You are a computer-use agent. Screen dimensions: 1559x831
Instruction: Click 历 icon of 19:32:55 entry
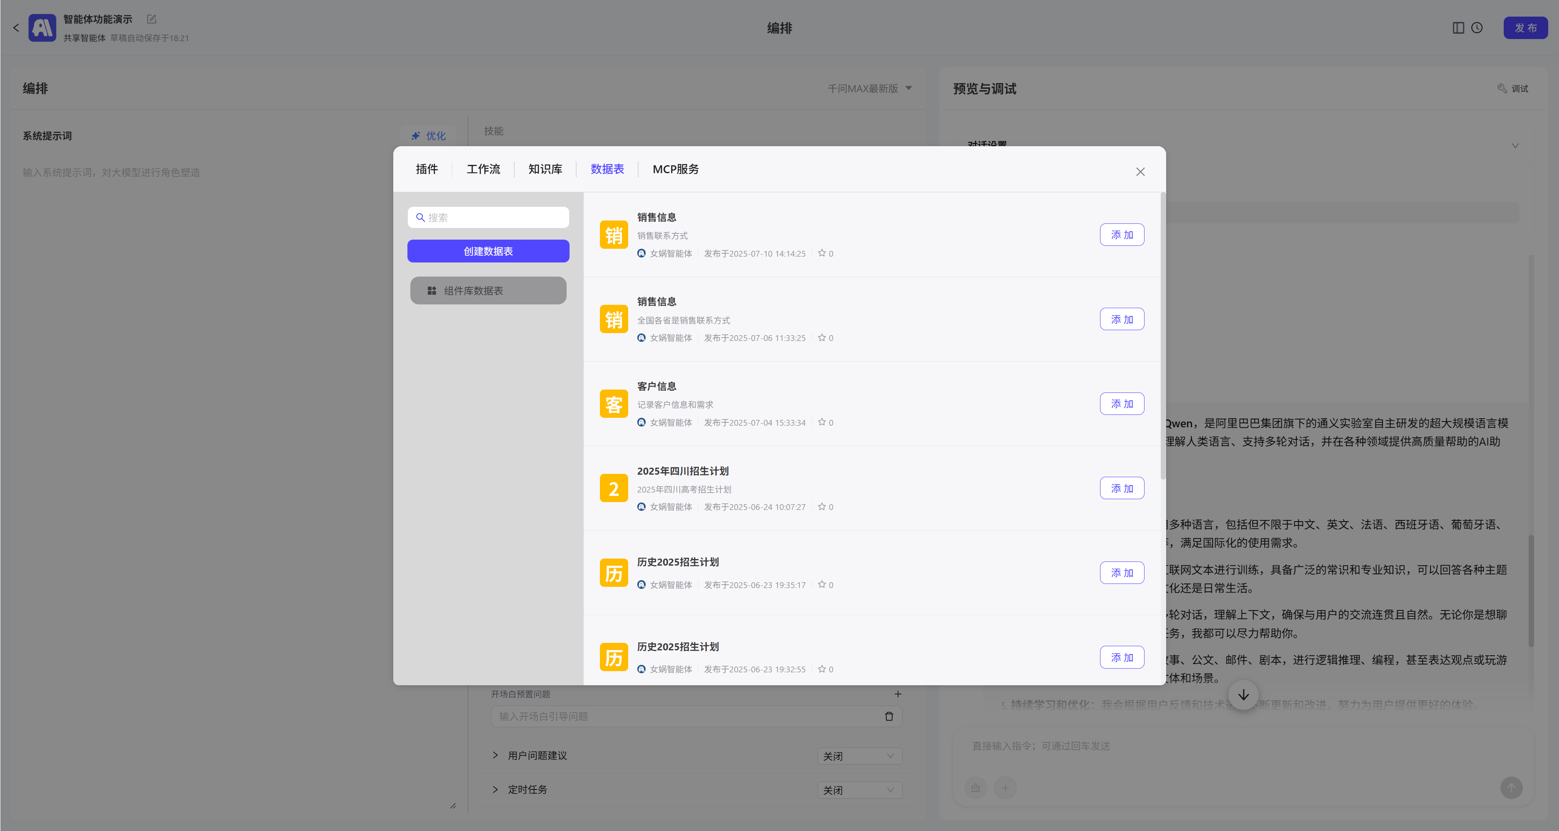(x=614, y=657)
